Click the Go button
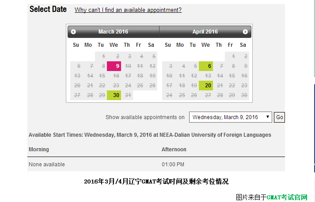This screenshot has height=202, width=315. click(279, 117)
